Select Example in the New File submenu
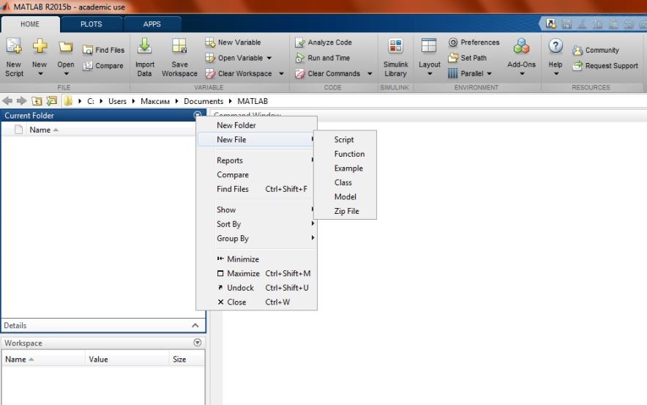 (x=345, y=168)
